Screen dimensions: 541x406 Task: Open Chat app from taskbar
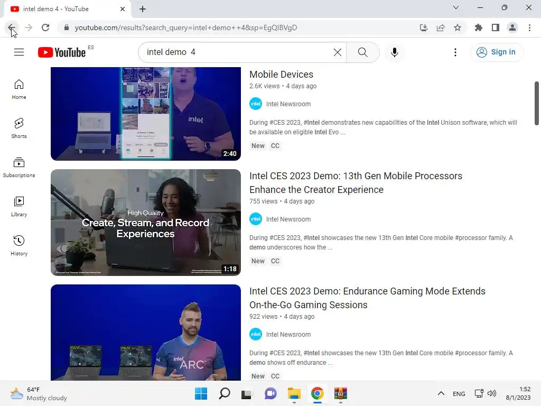(270, 393)
